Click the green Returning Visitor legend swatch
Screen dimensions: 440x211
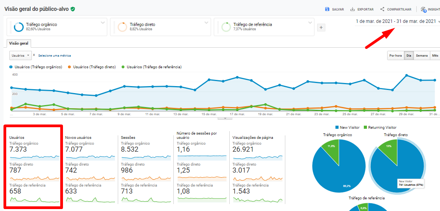pyautogui.click(x=365, y=127)
